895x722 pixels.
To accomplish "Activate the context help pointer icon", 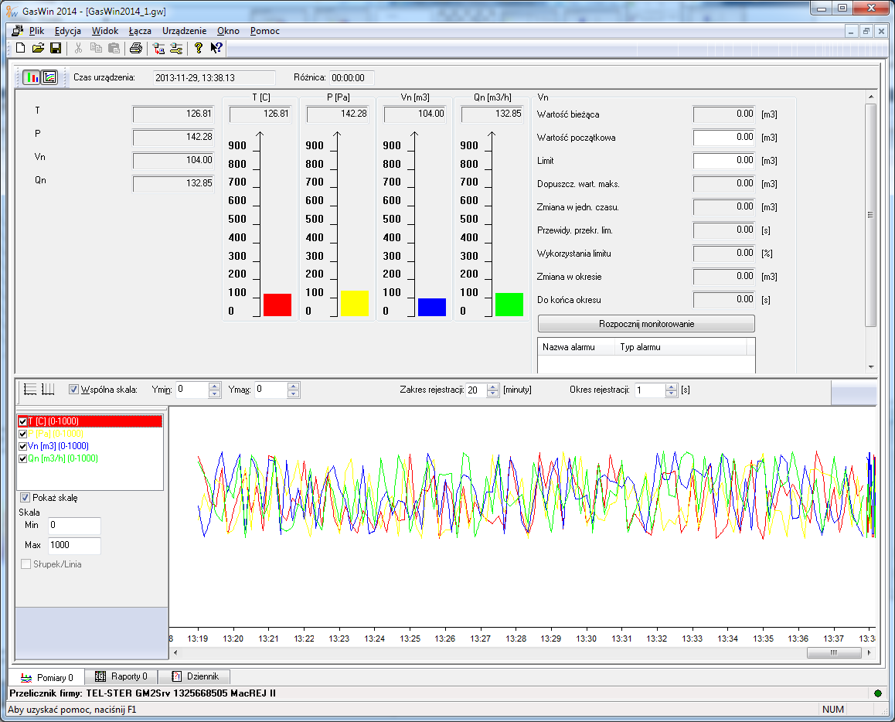I will tap(216, 48).
